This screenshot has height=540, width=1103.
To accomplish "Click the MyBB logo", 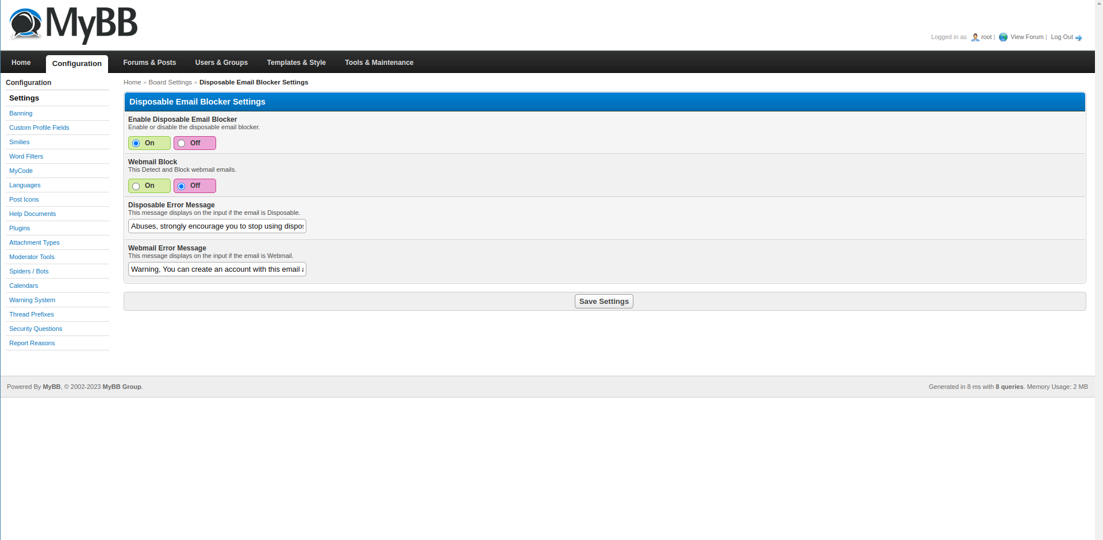I will coord(74,25).
